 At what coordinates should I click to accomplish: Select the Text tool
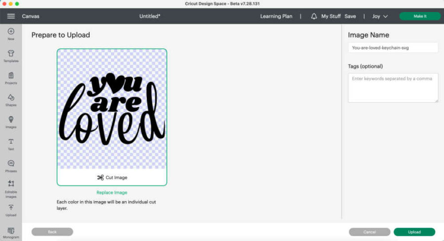pos(11,144)
